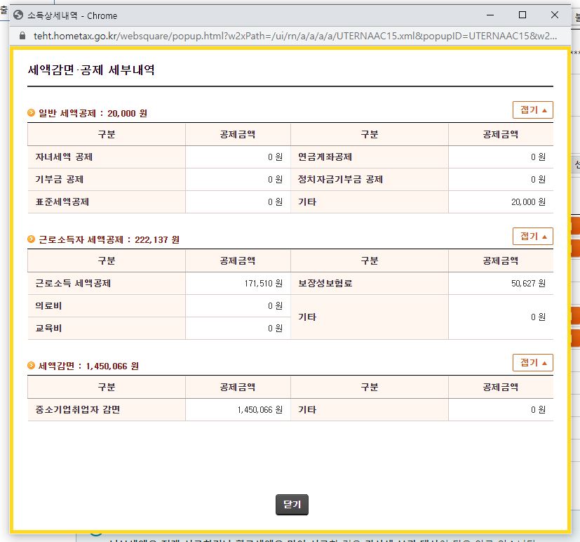Click the 보장성보험료 amount 50,627 원
Image resolution: width=580 pixels, height=542 pixels.
click(x=528, y=284)
